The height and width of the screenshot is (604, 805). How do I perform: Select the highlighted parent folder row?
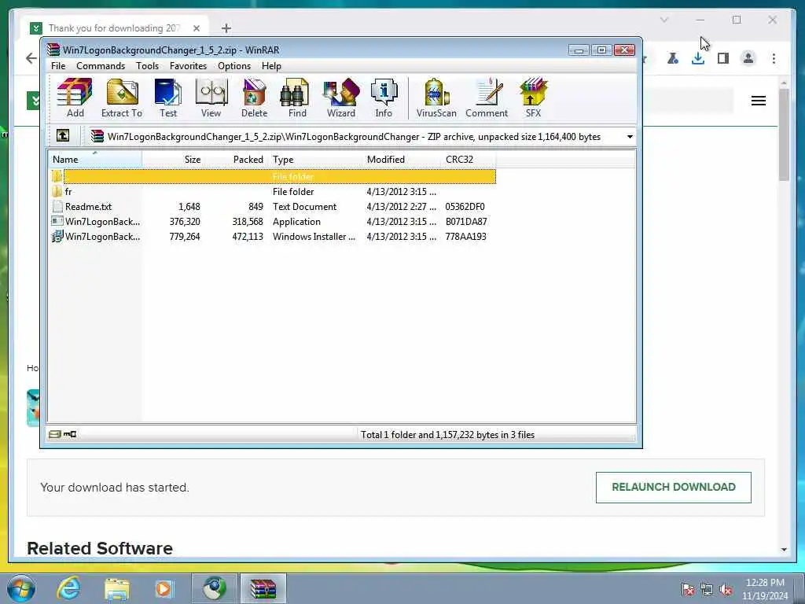point(273,177)
